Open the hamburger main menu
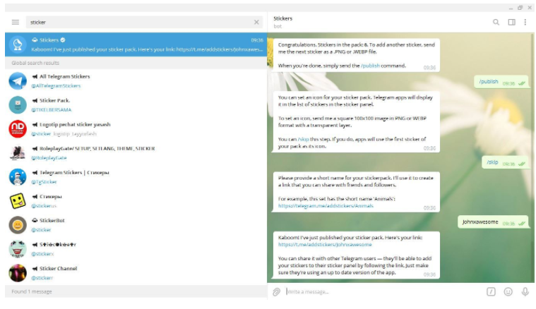Screen dimensions: 536x309 pyautogui.click(x=16, y=22)
